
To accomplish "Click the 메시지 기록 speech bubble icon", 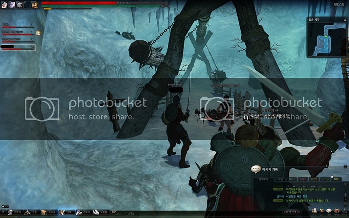I will point(256,169).
